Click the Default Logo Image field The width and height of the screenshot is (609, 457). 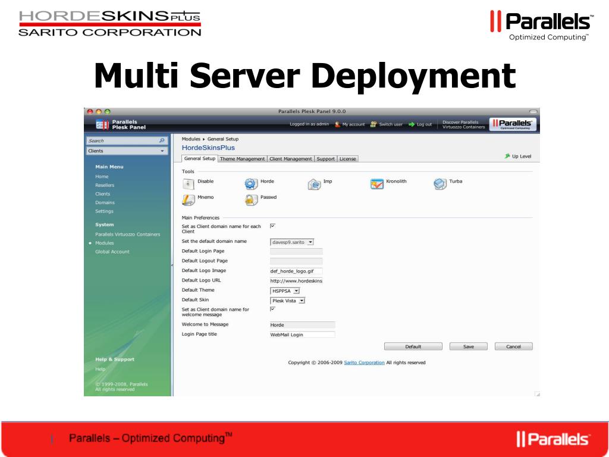pyautogui.click(x=296, y=271)
